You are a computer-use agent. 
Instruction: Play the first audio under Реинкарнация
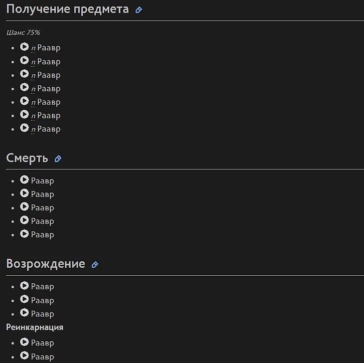(24, 342)
